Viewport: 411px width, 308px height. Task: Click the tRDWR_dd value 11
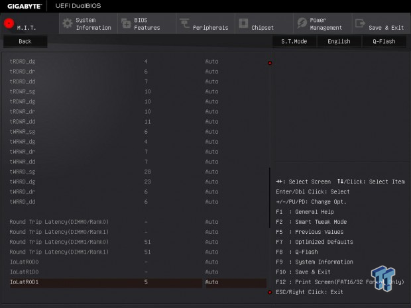click(147, 121)
